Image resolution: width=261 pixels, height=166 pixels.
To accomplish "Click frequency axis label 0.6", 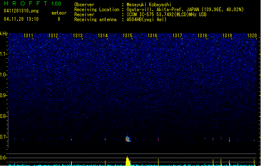I will [4, 158].
